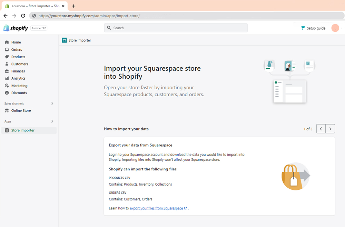Click the Apps heading in sidebar
The width and height of the screenshot is (345, 227).
pyautogui.click(x=8, y=121)
